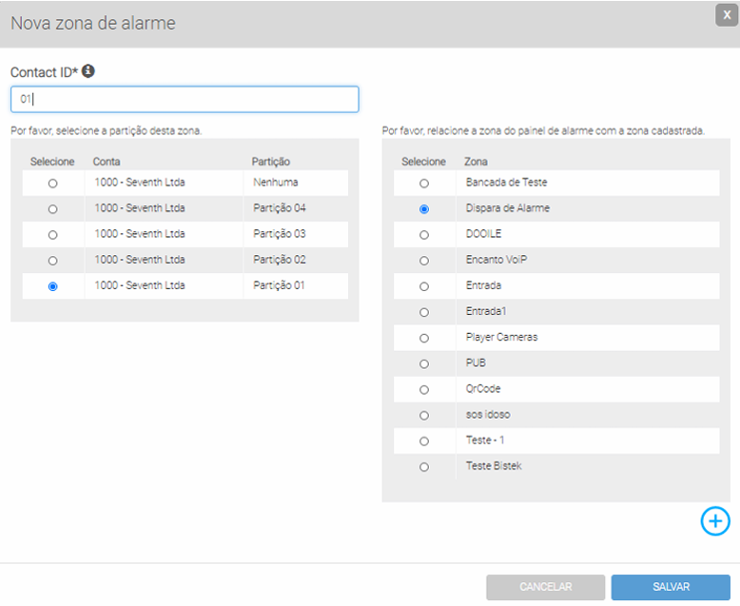The image size is (740, 606).
Task: Focus the Contact ID input field
Action: click(x=185, y=99)
